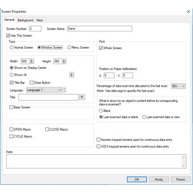Close the Screen Properties dialog

point(188,12)
